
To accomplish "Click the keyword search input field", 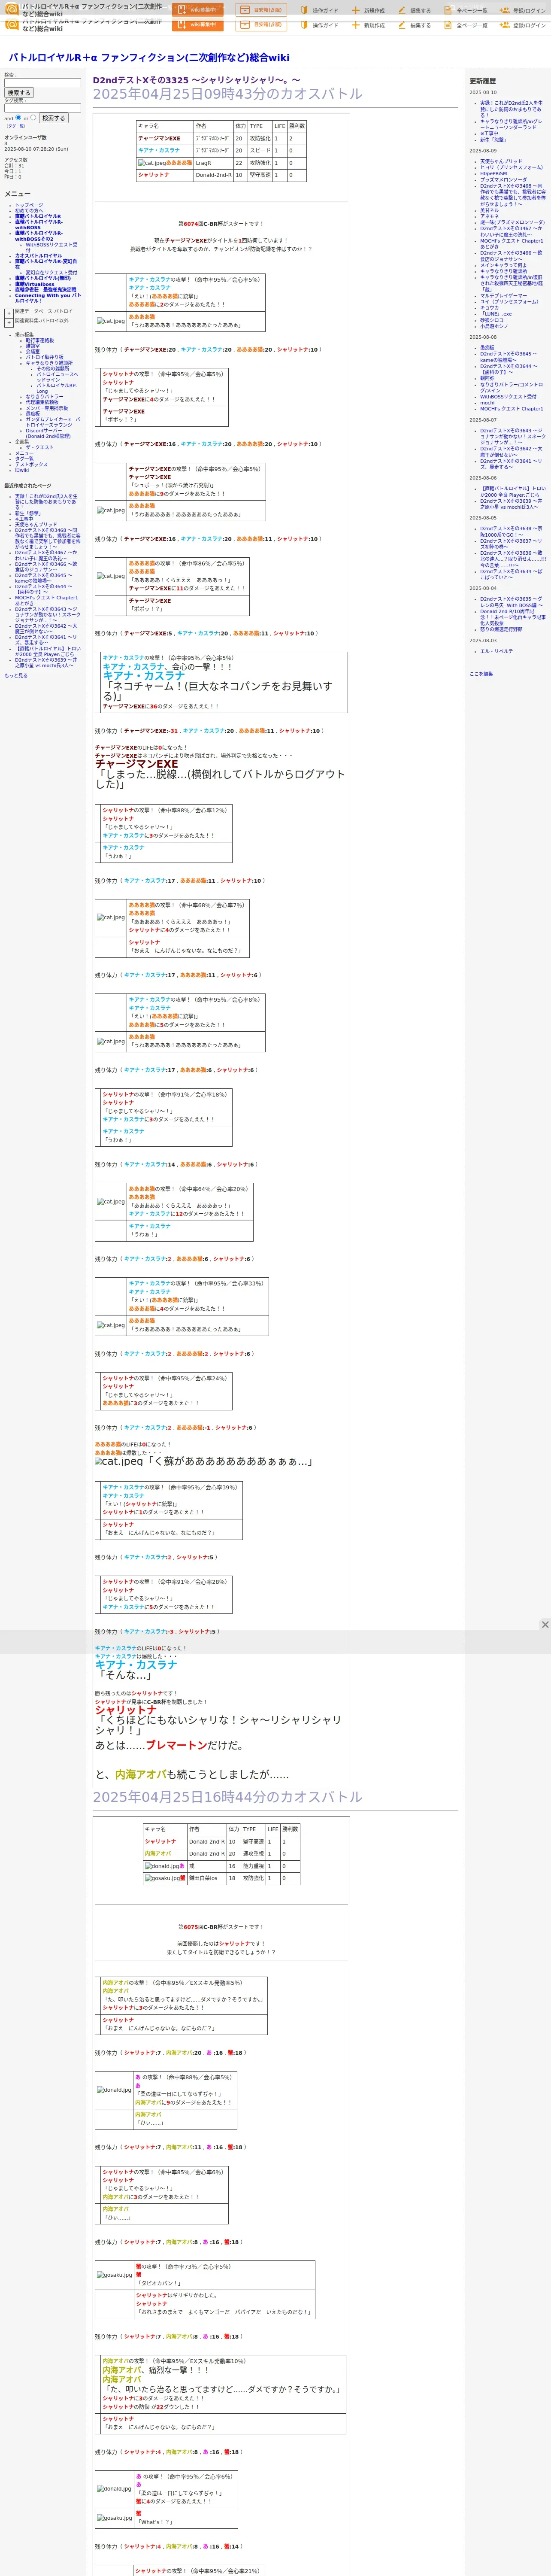I will [42, 83].
